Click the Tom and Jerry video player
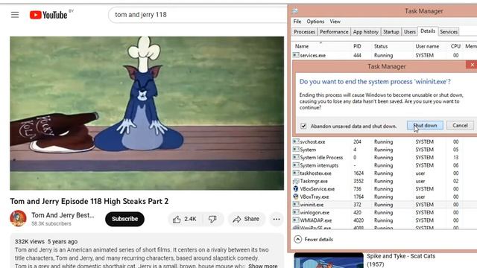This screenshot has width=477, height=268. coord(147,113)
